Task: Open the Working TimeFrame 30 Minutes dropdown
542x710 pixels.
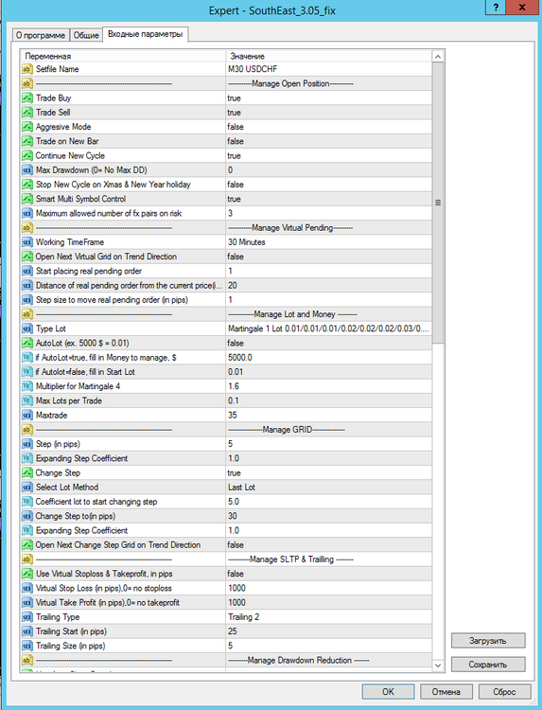Action: [x=328, y=242]
